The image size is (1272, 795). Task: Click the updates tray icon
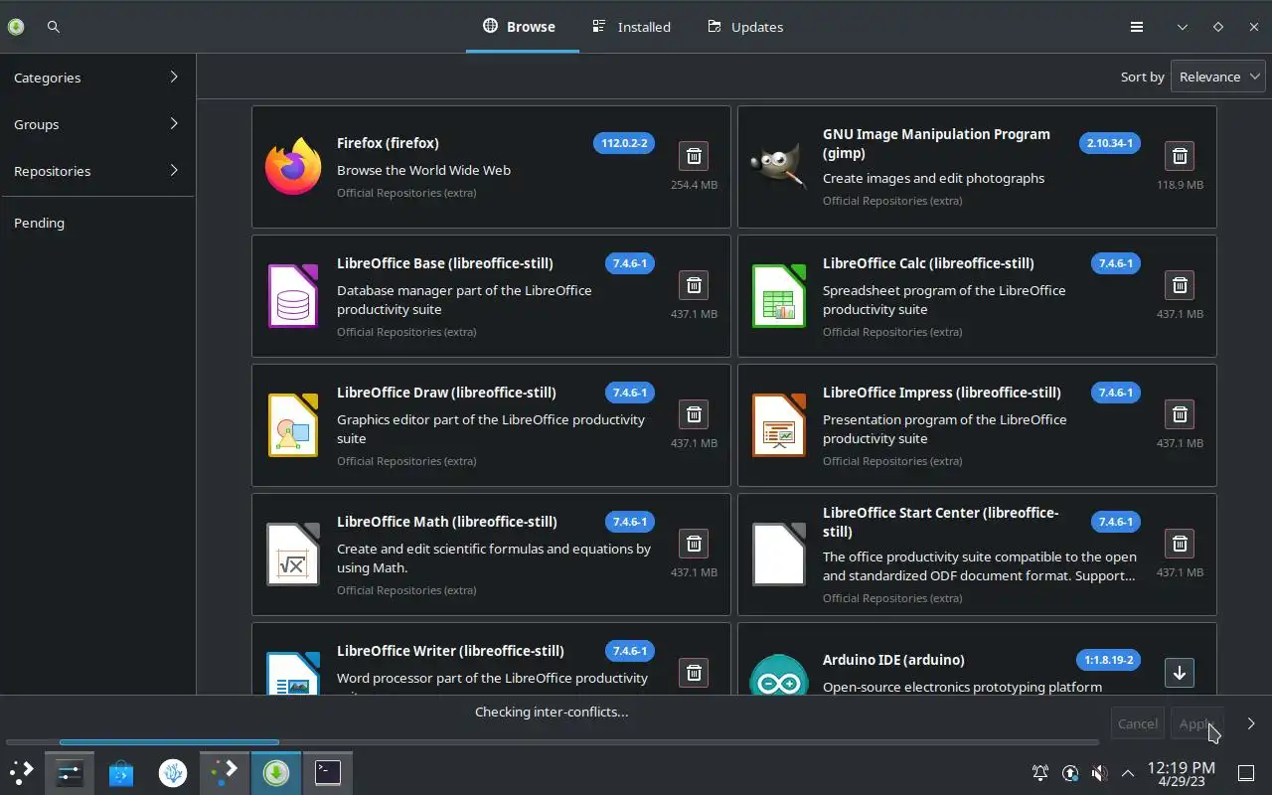(x=1070, y=772)
